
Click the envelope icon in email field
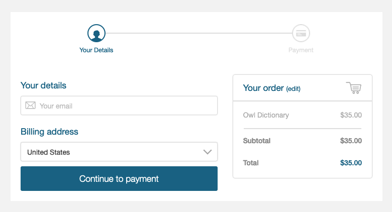pos(31,105)
